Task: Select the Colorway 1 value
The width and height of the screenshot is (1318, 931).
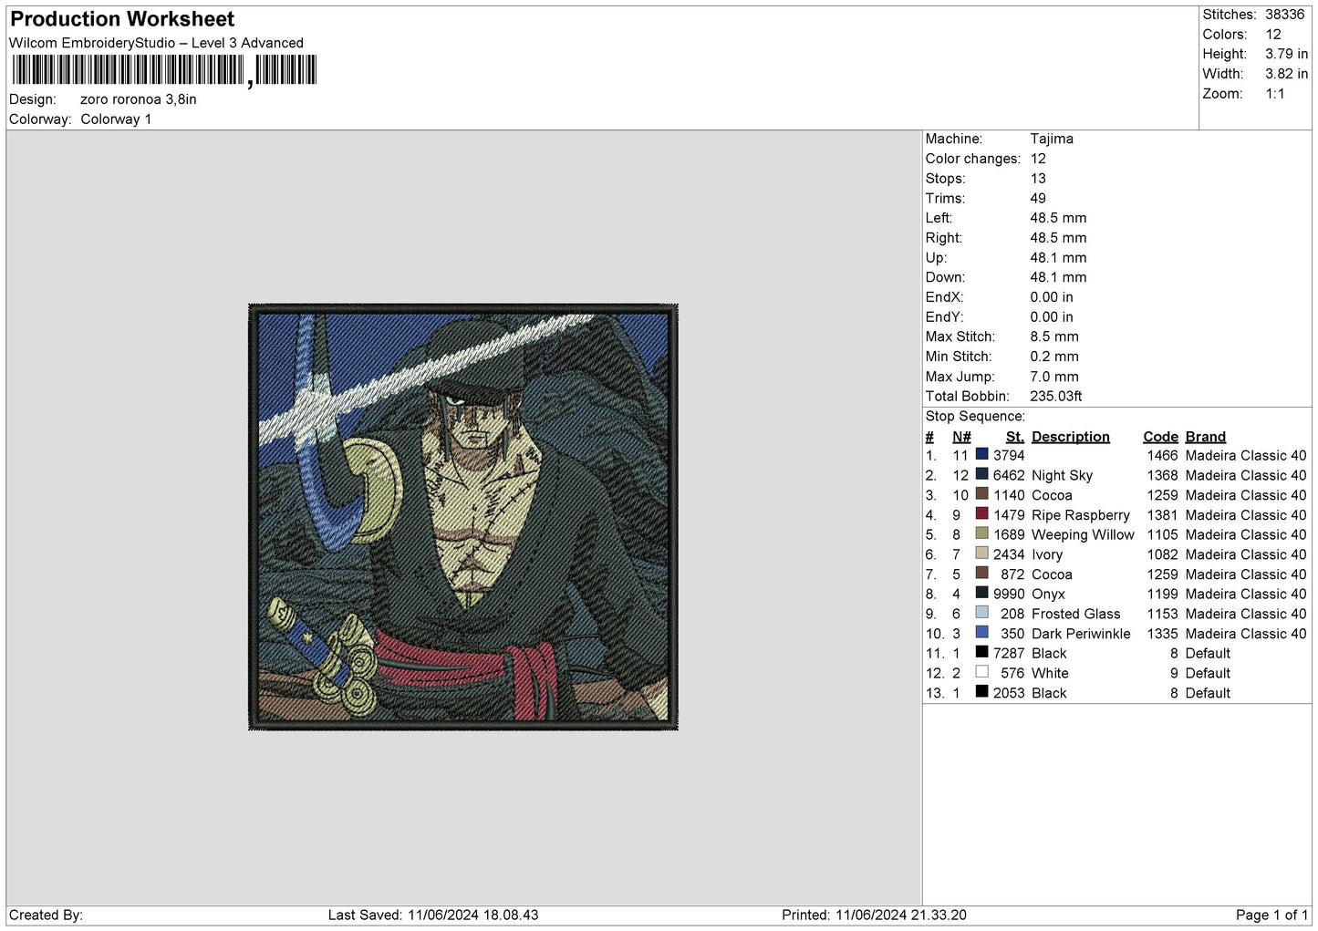Action: coord(116,119)
